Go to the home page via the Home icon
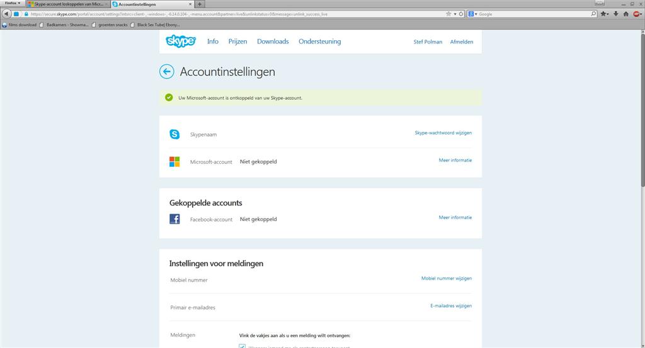 625,14
